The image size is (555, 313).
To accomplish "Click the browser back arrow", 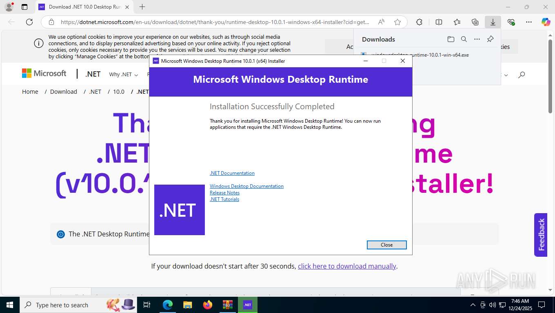I will (x=11, y=22).
